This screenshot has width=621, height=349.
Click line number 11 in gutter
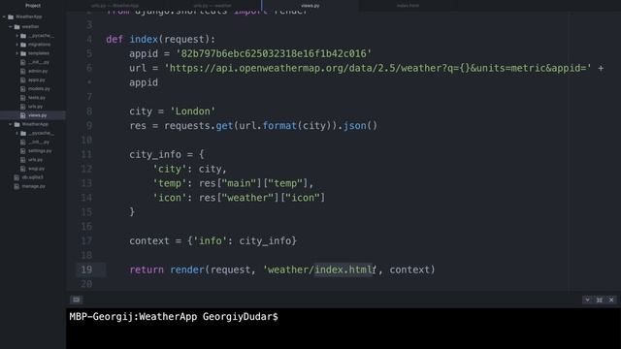[86, 154]
